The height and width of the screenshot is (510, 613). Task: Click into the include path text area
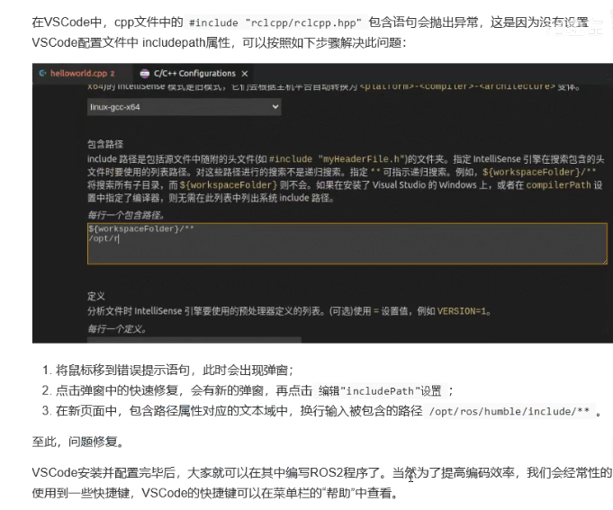pos(347,243)
